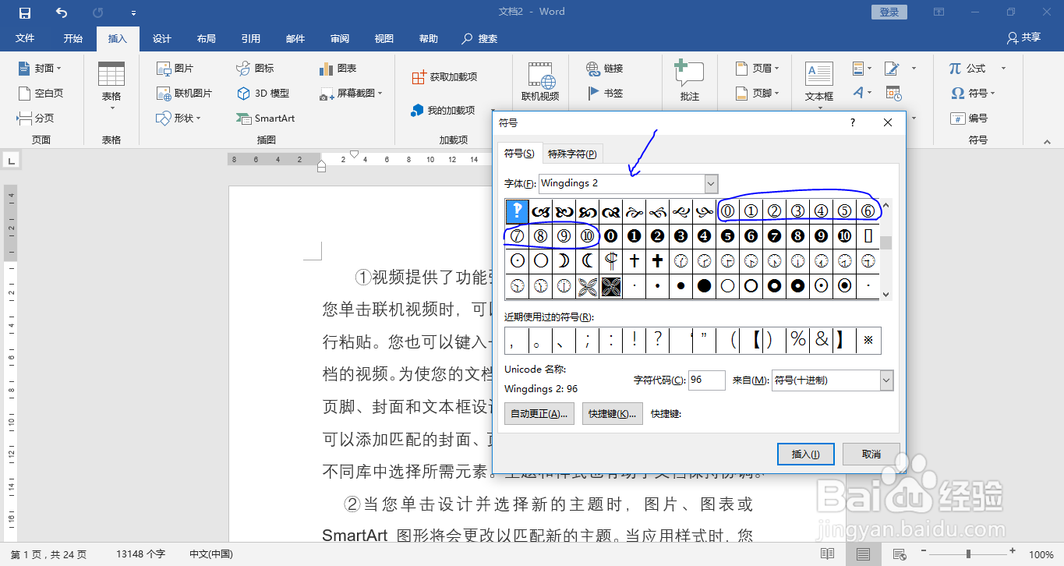
Task: Switch to the Design (设计) tab
Action: click(161, 38)
